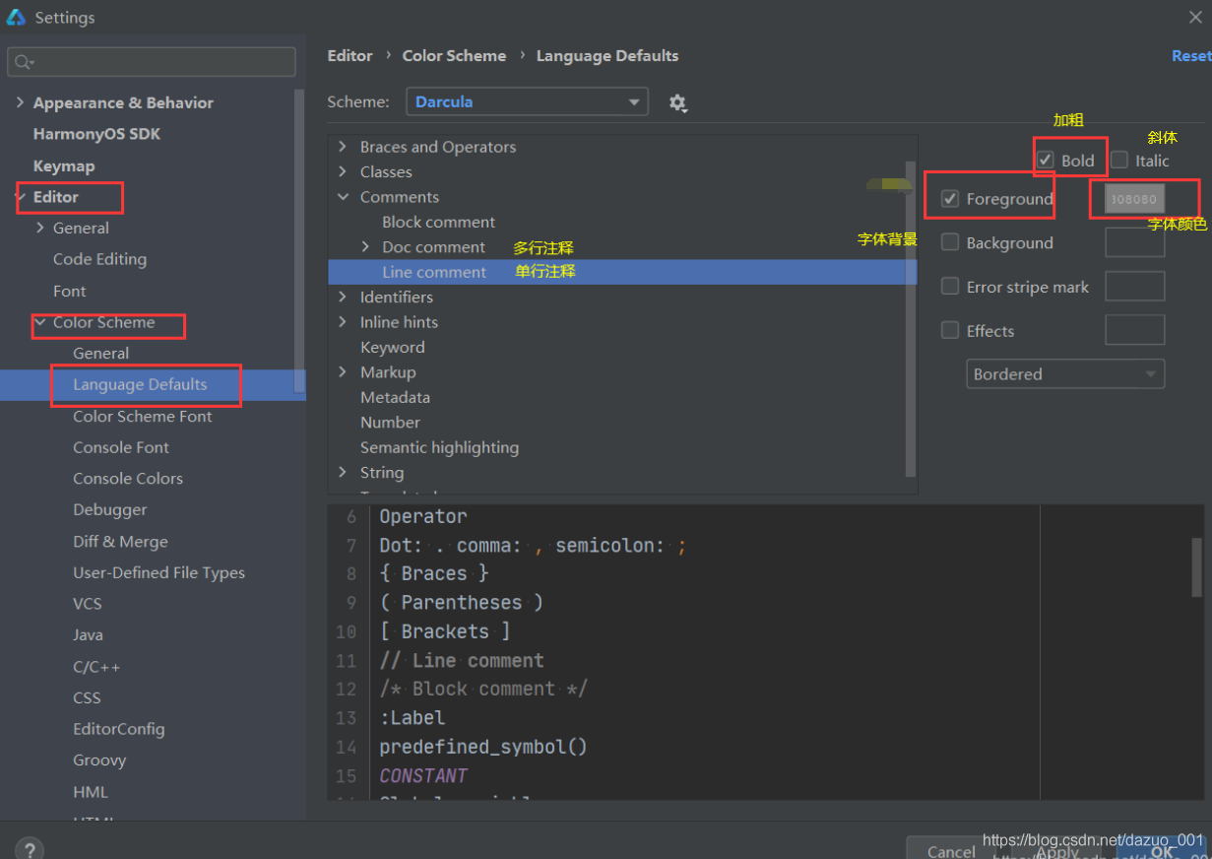1212x859 pixels.
Task: Click the Reset link
Action: [1191, 56]
